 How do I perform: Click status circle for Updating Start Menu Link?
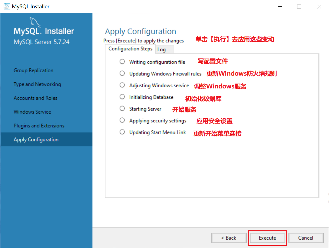[x=122, y=132]
